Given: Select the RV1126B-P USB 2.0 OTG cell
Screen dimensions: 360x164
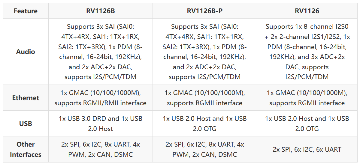Looking at the screenshot, I should (x=204, y=124).
